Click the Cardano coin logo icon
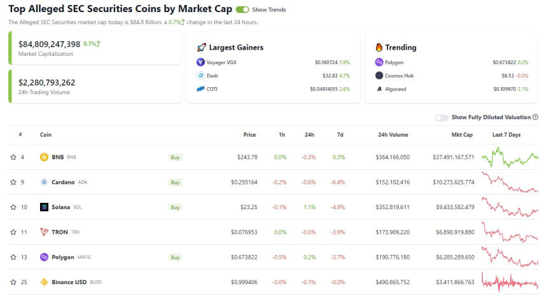The image size is (547, 295). (x=45, y=182)
